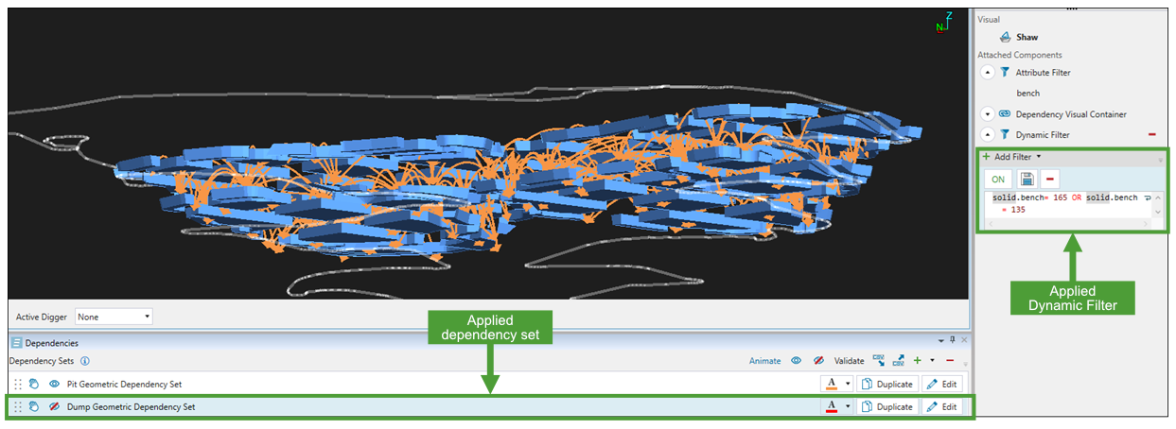
Task: Close the Dependencies panel
Action: (x=963, y=340)
